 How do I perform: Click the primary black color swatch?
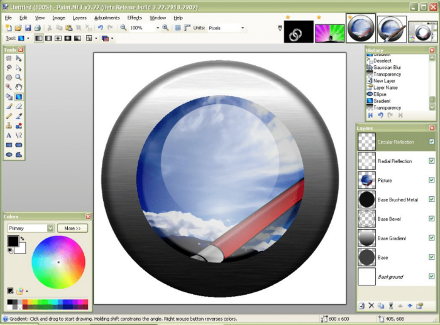(13, 241)
